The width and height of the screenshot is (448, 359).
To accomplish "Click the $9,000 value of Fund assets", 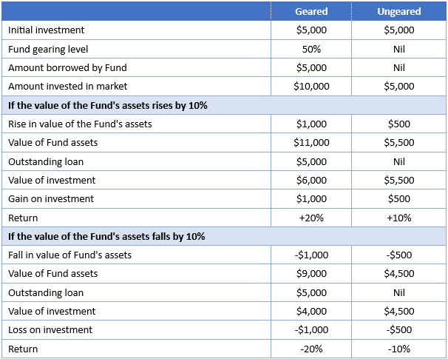I will pyautogui.click(x=311, y=274).
